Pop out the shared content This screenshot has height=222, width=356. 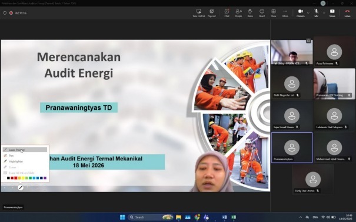point(211,13)
